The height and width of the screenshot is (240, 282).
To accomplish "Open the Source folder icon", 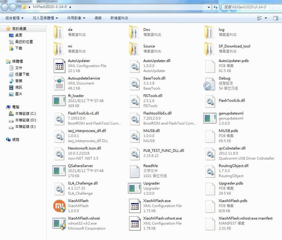I will pyautogui.click(x=134, y=49).
